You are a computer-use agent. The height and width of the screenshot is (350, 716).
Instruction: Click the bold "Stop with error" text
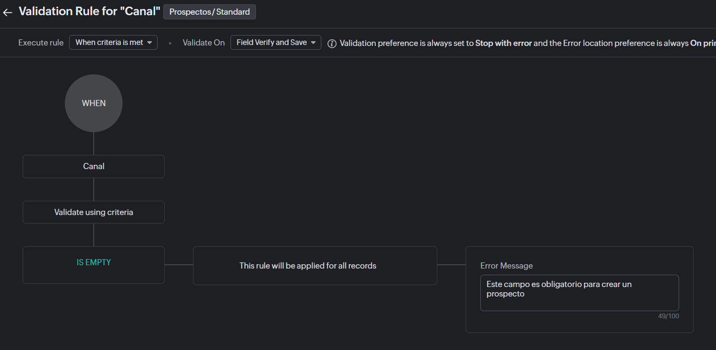click(x=504, y=43)
